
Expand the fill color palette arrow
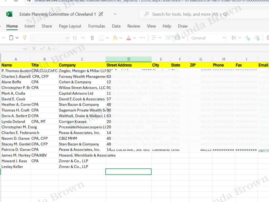click(x=121, y=38)
